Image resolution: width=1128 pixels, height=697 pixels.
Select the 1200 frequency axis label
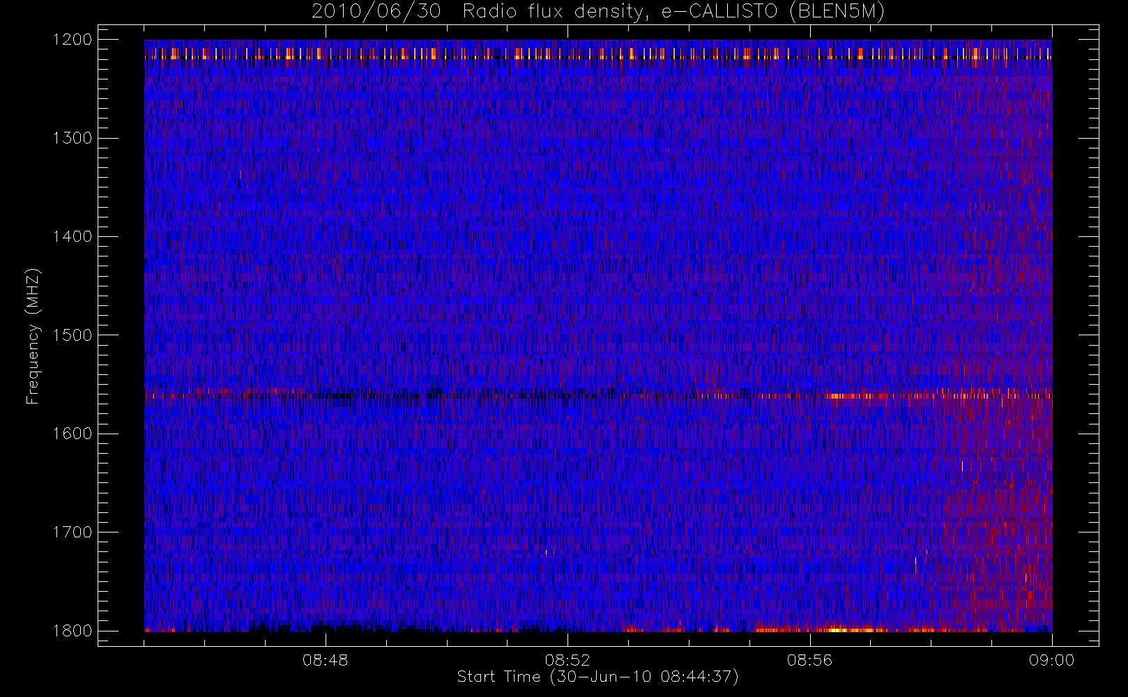(x=73, y=40)
